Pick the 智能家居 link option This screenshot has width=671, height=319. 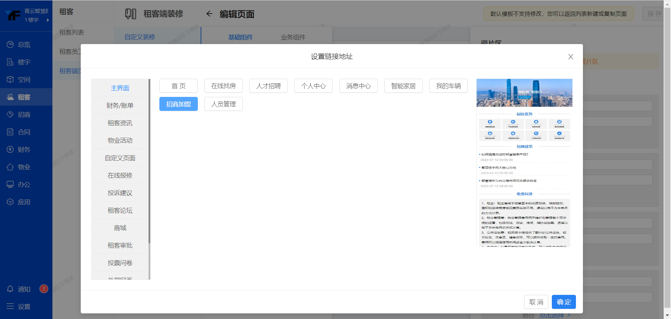(403, 86)
